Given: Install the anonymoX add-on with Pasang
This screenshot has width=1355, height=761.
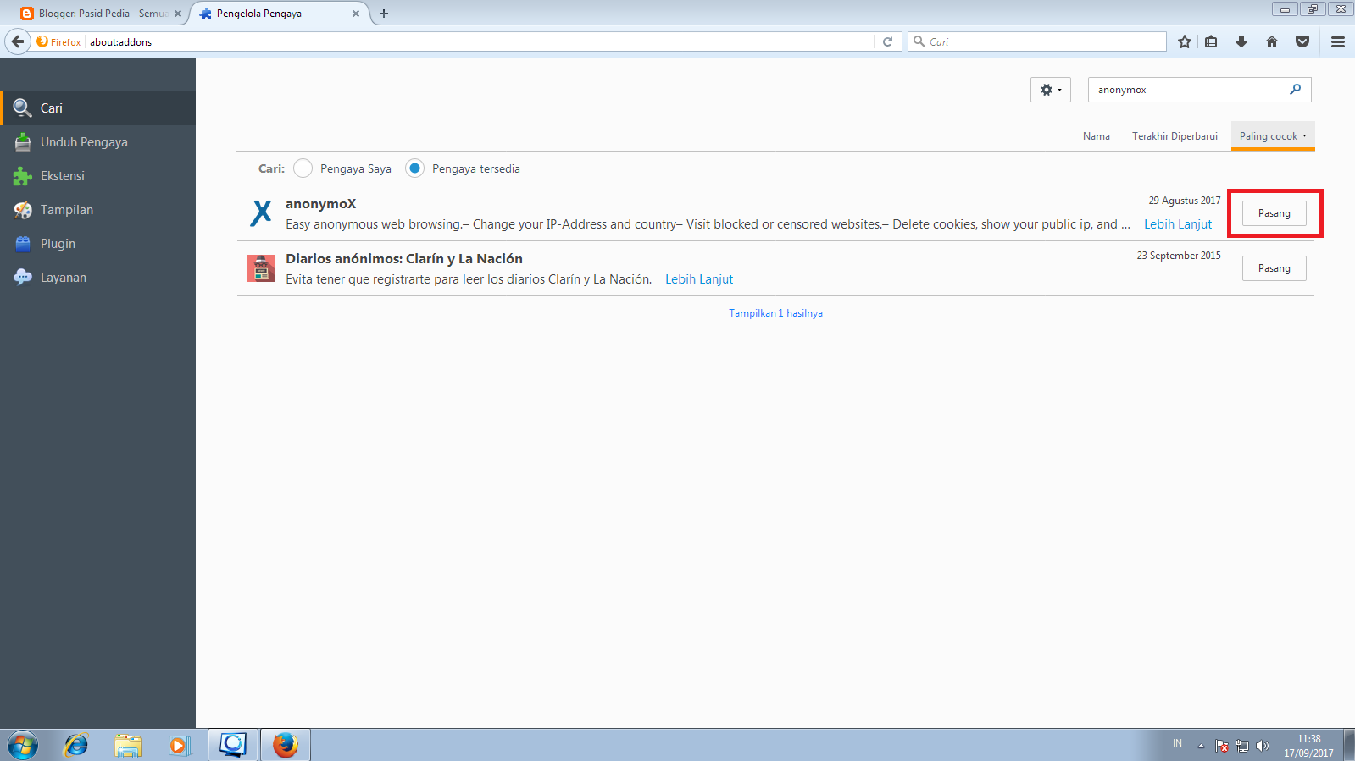Looking at the screenshot, I should tap(1274, 213).
